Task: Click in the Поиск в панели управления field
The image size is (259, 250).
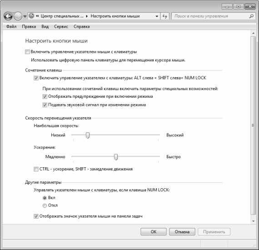Action: [x=210, y=16]
